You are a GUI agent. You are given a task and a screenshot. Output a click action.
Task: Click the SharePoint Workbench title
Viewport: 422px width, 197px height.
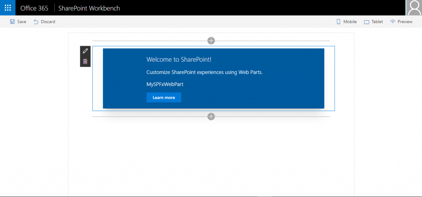tap(89, 8)
